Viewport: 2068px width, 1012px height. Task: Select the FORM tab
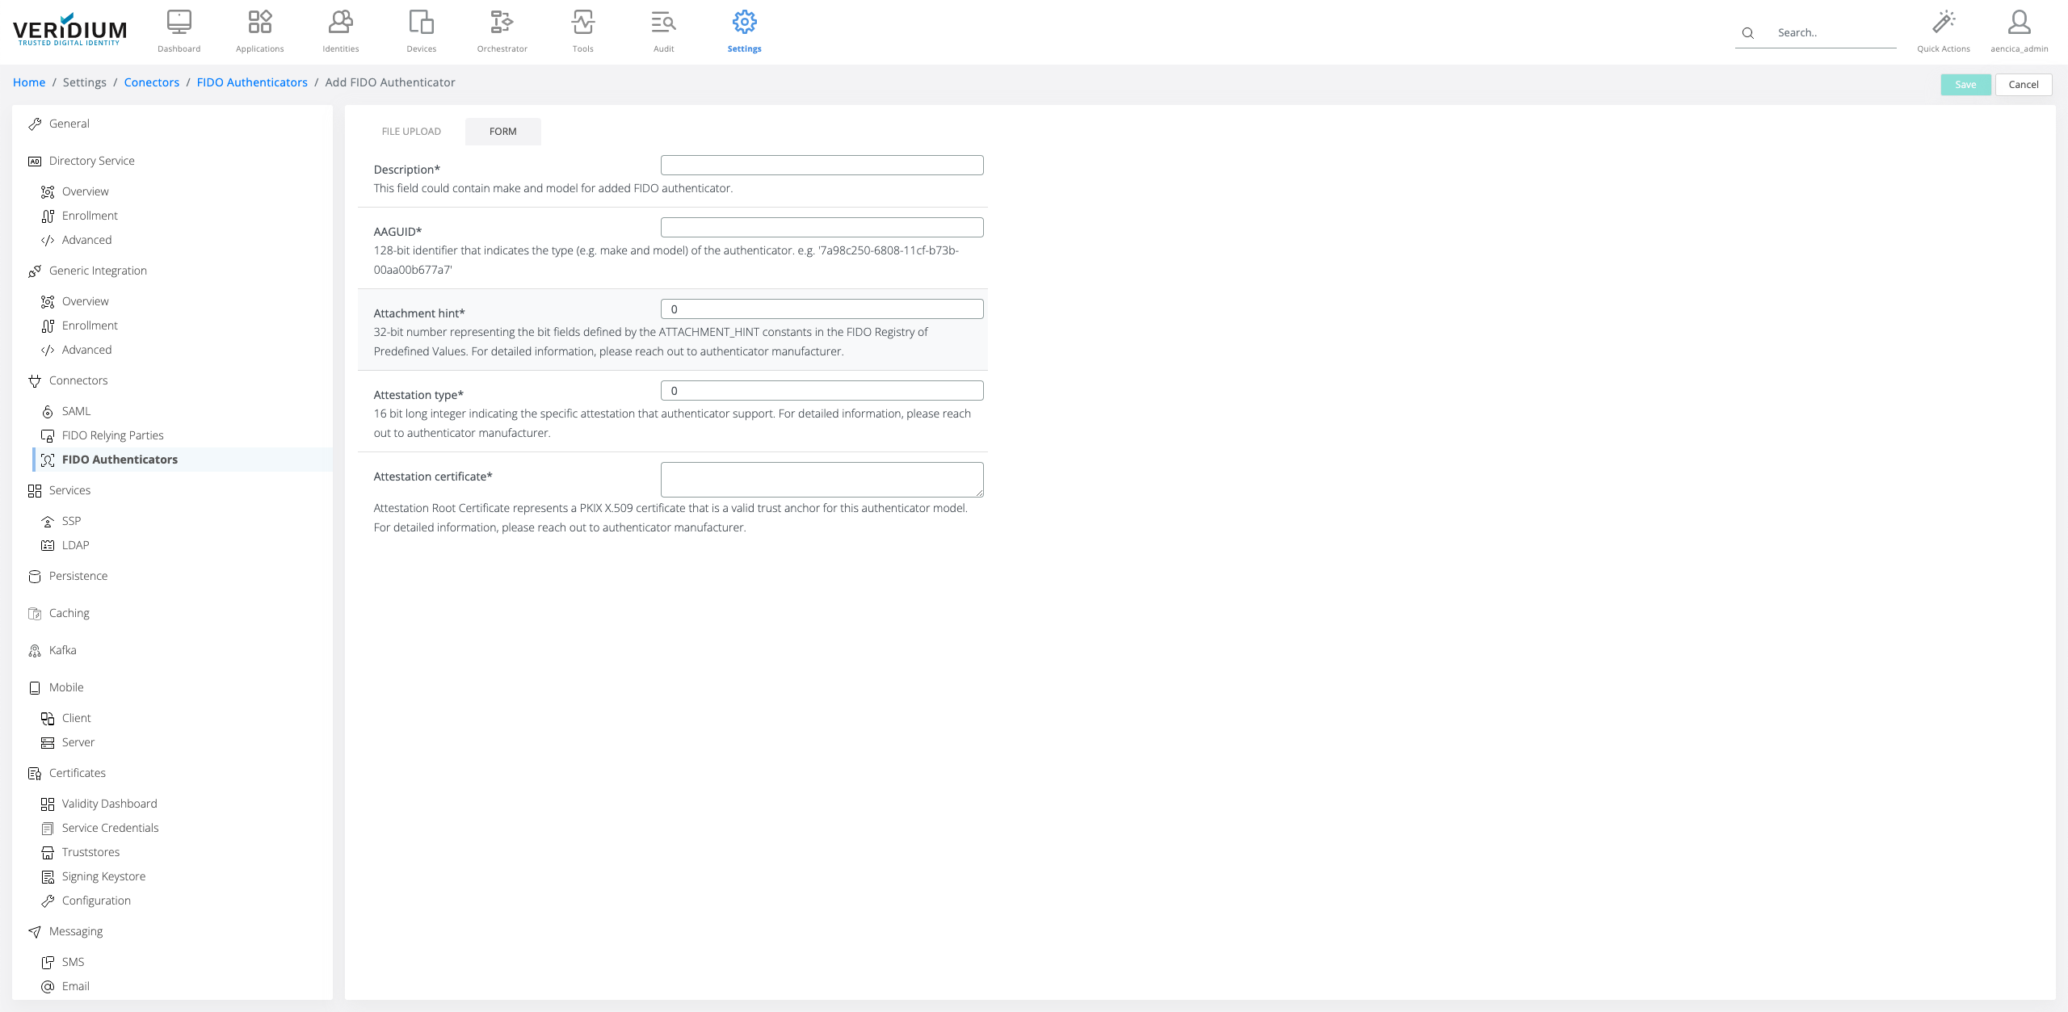point(502,132)
